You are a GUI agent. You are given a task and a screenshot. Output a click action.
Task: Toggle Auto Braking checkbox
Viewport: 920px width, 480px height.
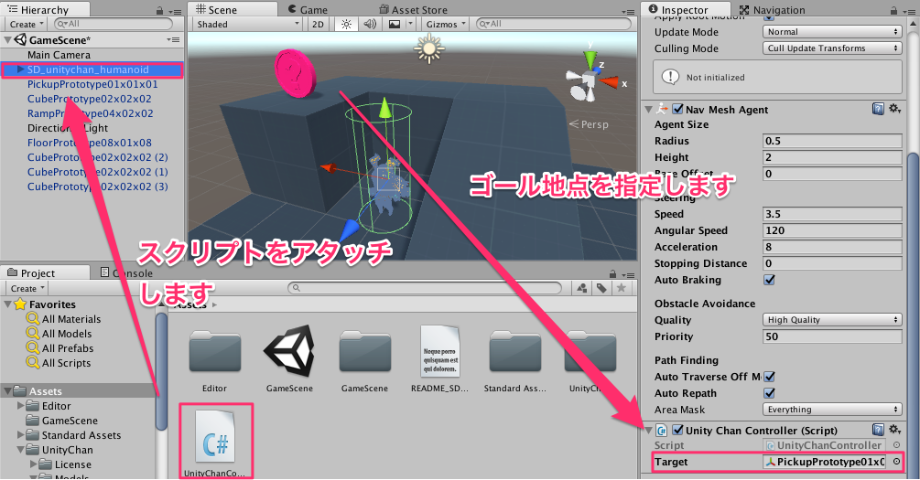pyautogui.click(x=769, y=280)
